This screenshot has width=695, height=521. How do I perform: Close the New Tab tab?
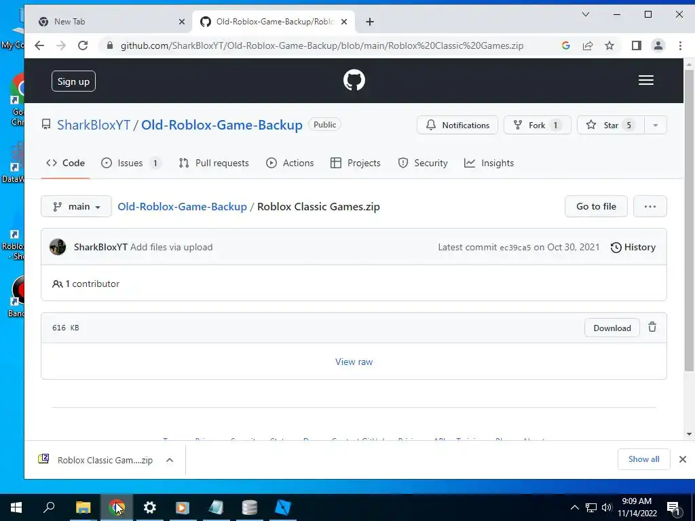[182, 22]
